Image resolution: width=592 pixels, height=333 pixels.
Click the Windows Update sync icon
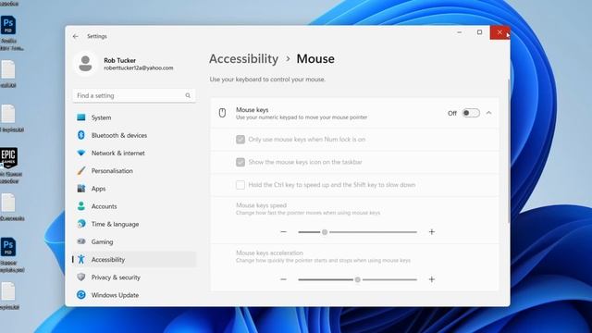click(x=81, y=294)
